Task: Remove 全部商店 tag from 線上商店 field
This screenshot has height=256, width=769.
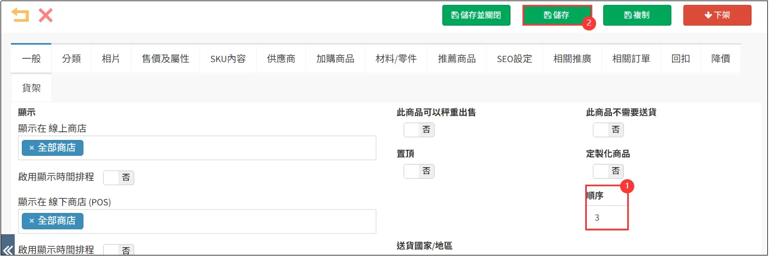Action: 32,148
